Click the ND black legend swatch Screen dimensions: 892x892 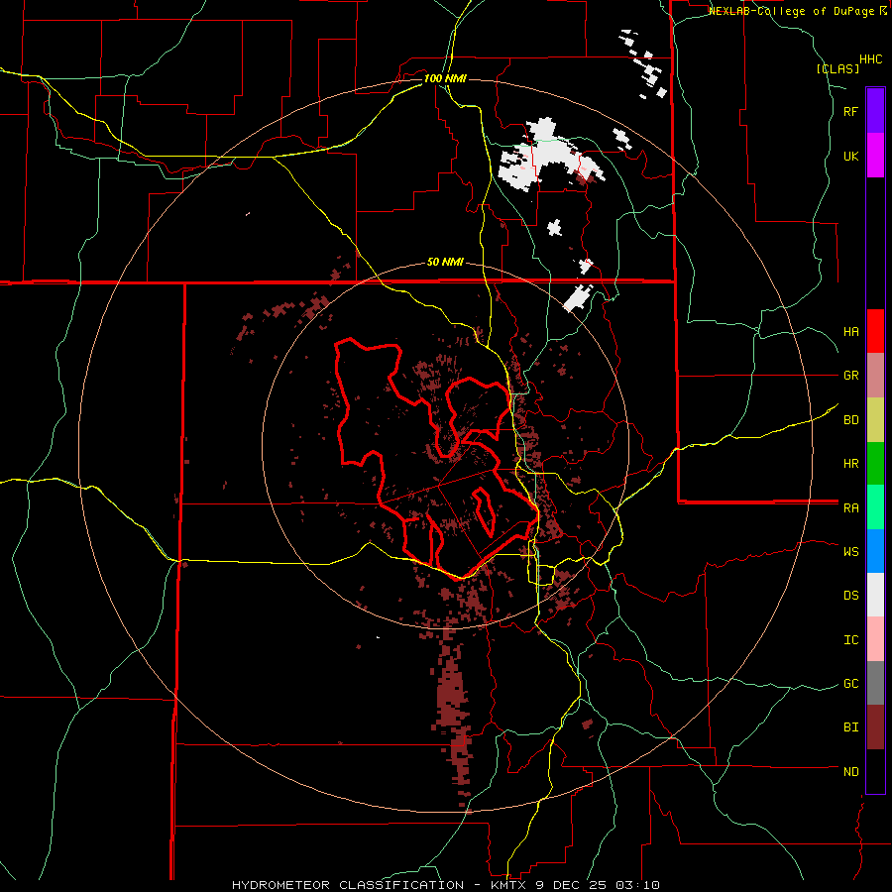pos(875,771)
